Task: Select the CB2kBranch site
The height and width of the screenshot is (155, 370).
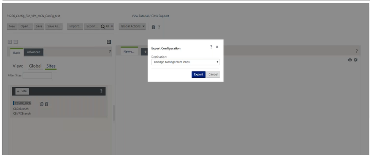Action: tap(21, 109)
